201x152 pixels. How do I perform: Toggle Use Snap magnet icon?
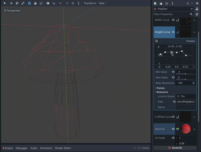(x=54, y=3)
